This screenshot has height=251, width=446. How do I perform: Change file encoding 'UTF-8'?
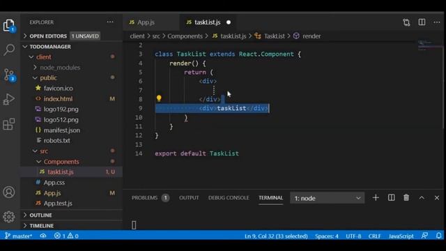click(353, 236)
